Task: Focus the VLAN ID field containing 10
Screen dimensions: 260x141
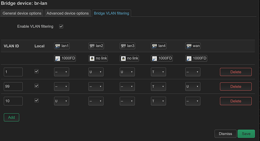Action: pos(13,101)
